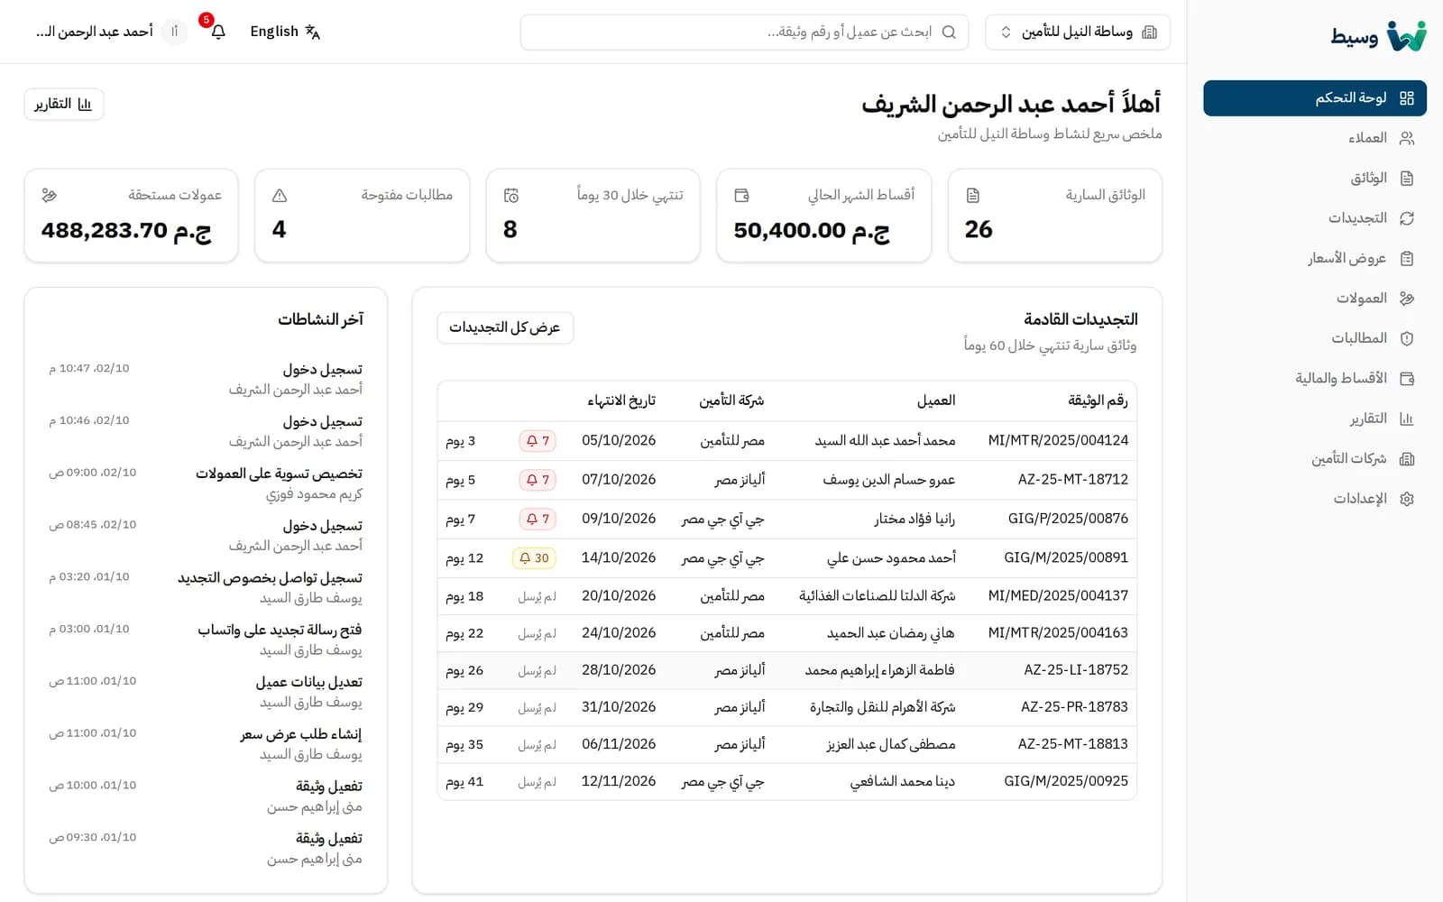Click the الوثائق document icon in sidebar
1443x902 pixels.
[1407, 179]
